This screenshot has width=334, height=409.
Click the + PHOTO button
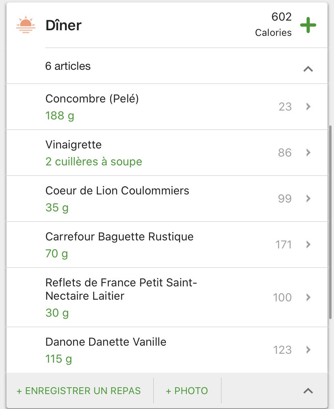(187, 391)
